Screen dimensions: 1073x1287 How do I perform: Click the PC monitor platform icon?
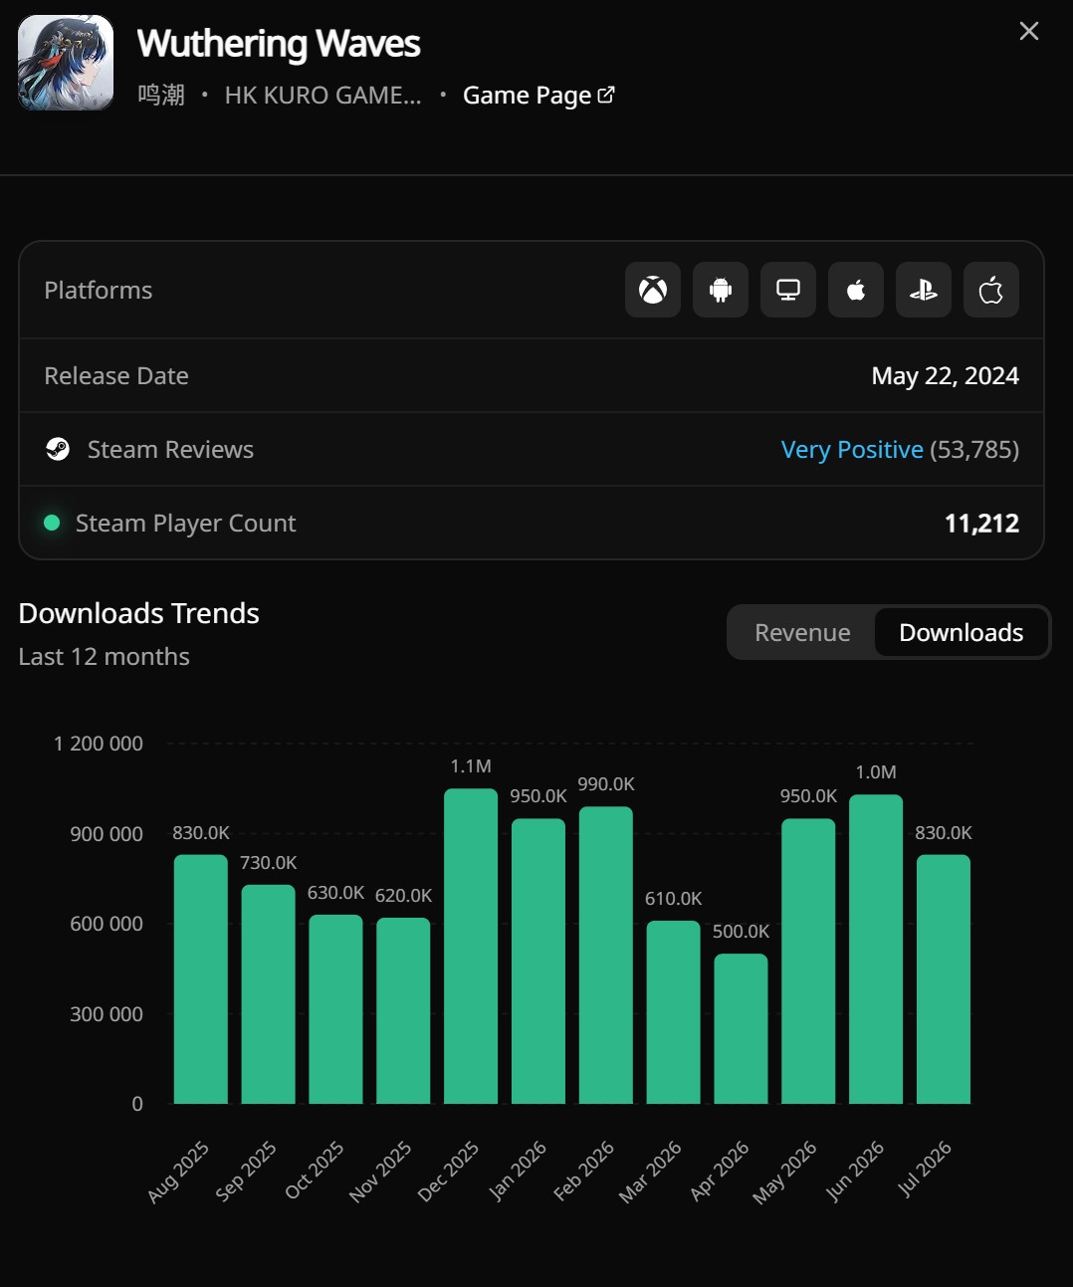pos(788,290)
